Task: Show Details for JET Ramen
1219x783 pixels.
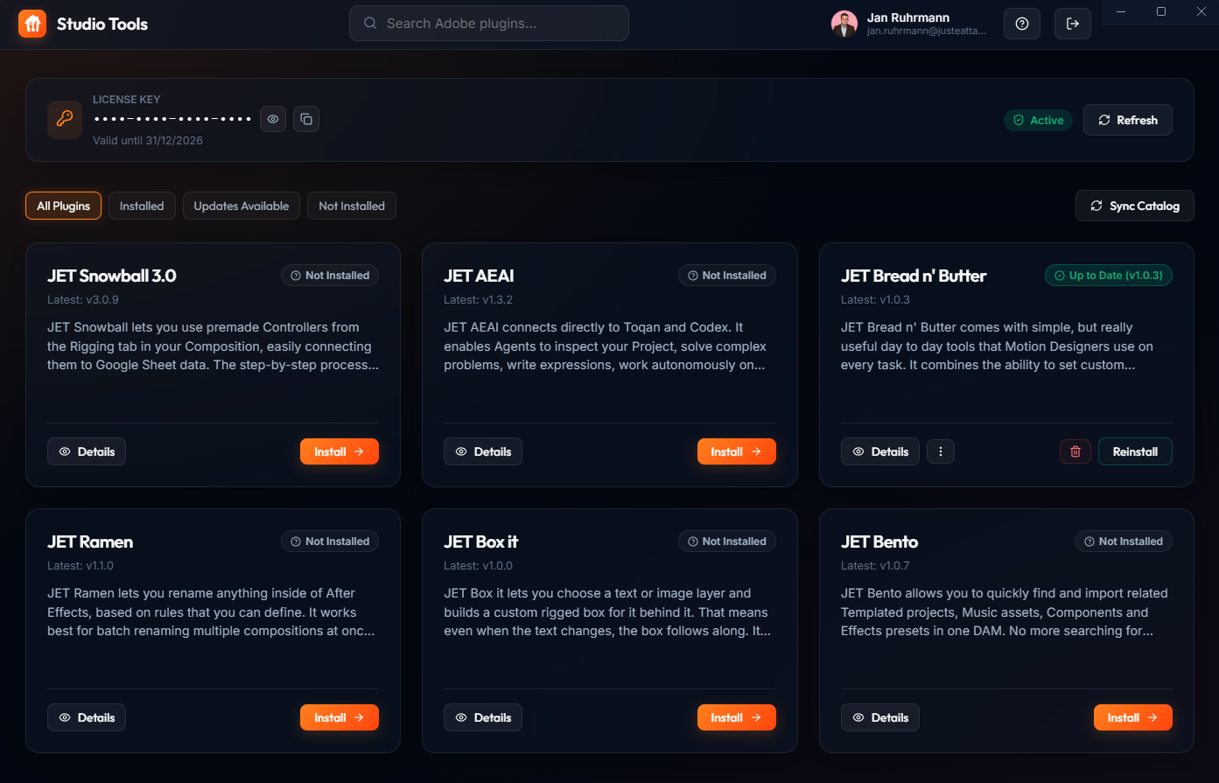Action: pos(87,717)
